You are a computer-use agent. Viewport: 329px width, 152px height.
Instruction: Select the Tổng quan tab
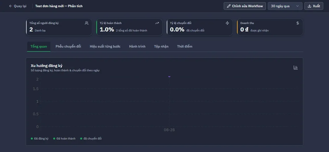[x=39, y=46]
